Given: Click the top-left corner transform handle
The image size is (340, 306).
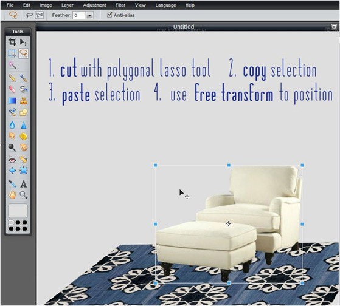Looking at the screenshot, I should click(x=156, y=165).
